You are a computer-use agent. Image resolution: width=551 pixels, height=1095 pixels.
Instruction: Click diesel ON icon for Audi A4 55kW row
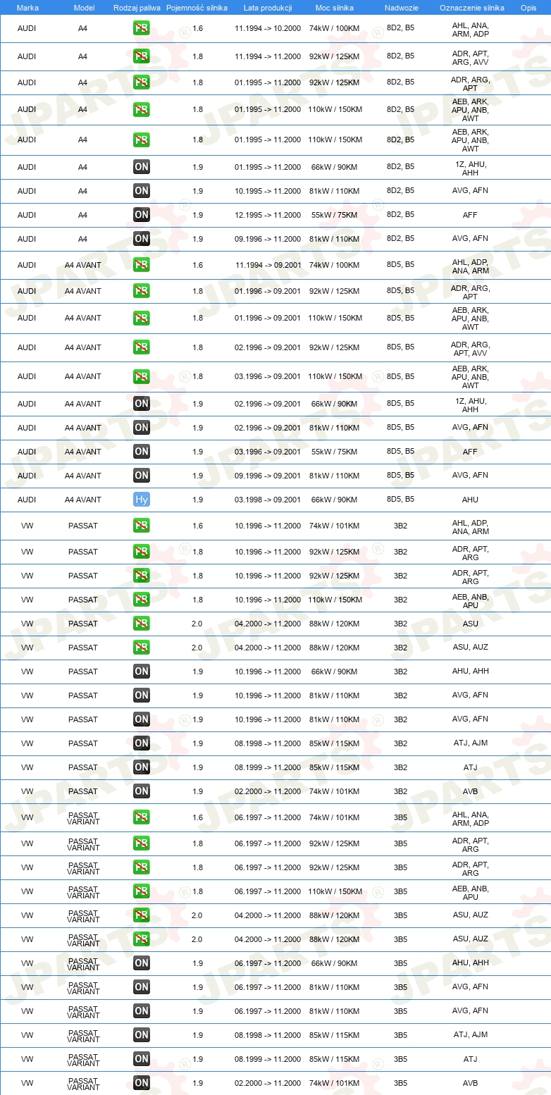tap(141, 215)
